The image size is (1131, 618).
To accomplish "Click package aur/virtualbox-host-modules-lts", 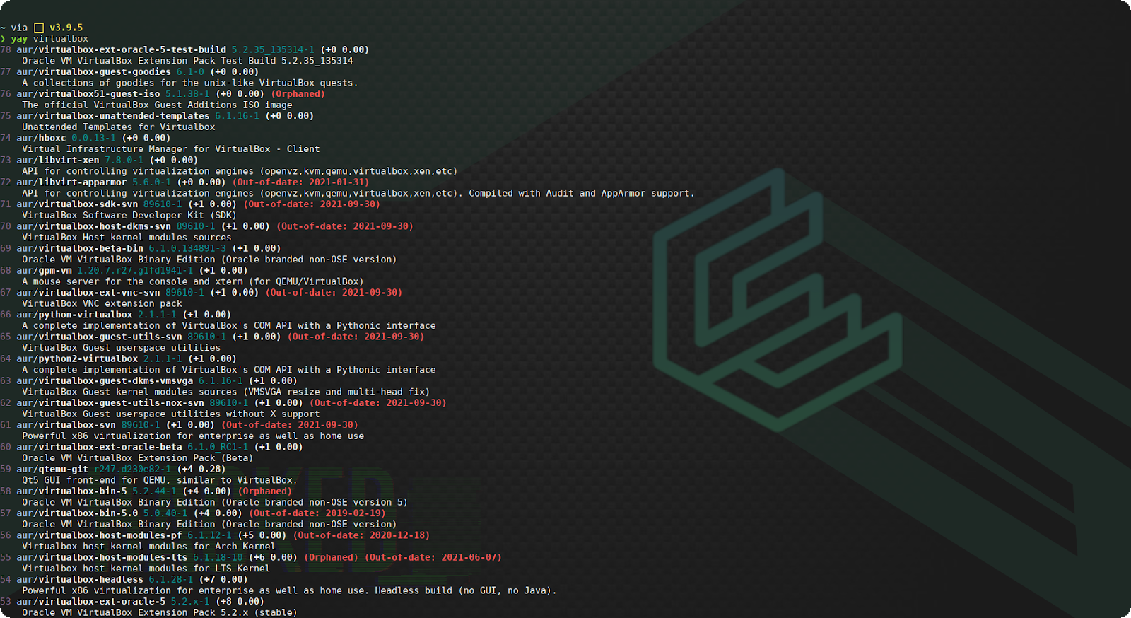I will (102, 557).
